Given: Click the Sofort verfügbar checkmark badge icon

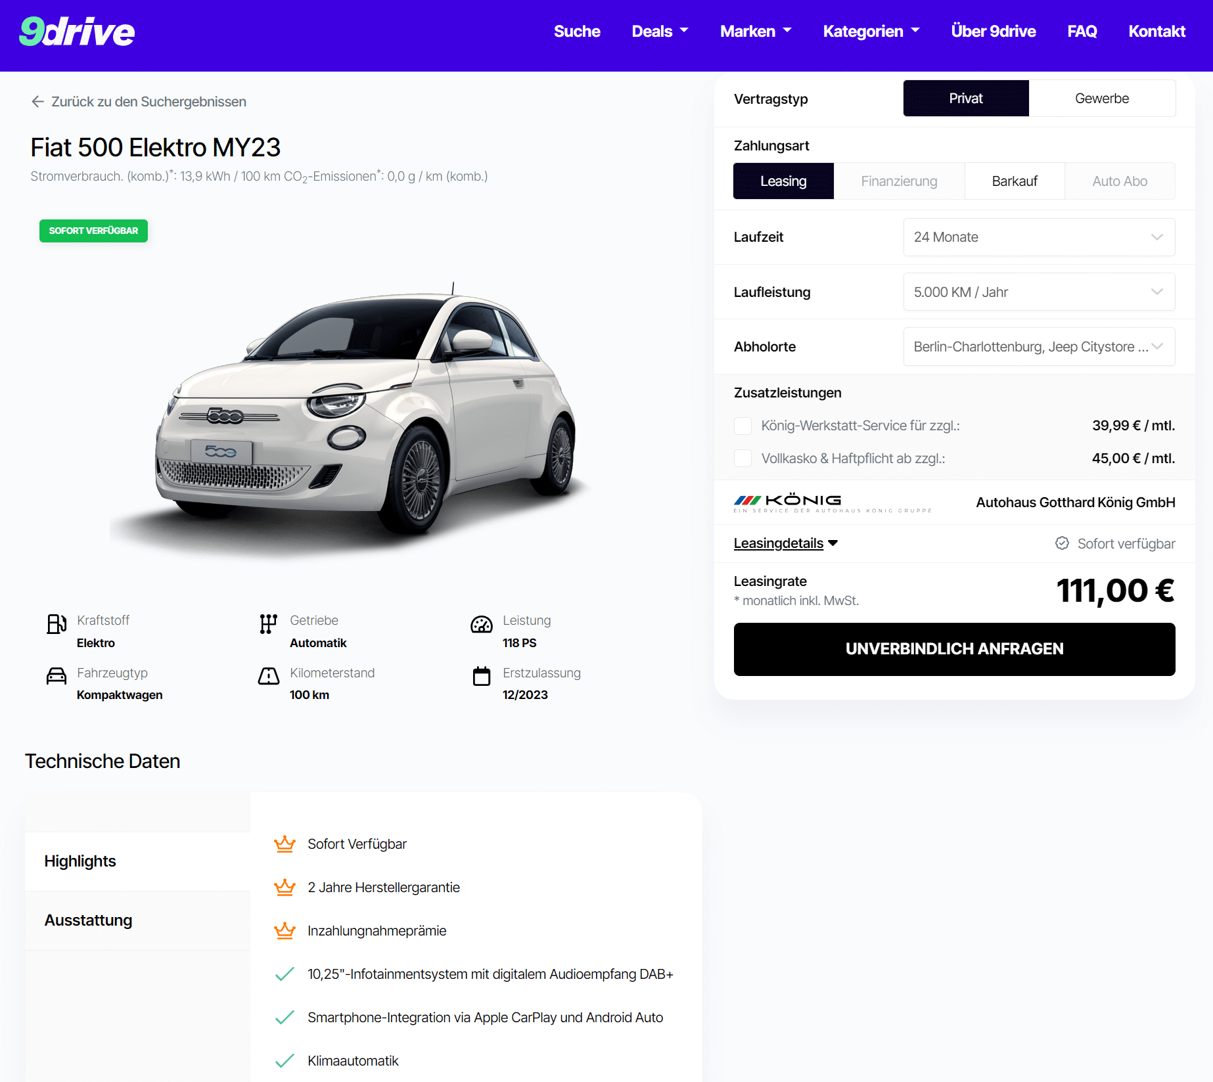Looking at the screenshot, I should tap(1062, 543).
